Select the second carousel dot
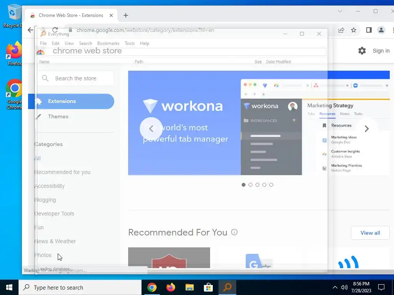The width and height of the screenshot is (394, 295). 250,185
